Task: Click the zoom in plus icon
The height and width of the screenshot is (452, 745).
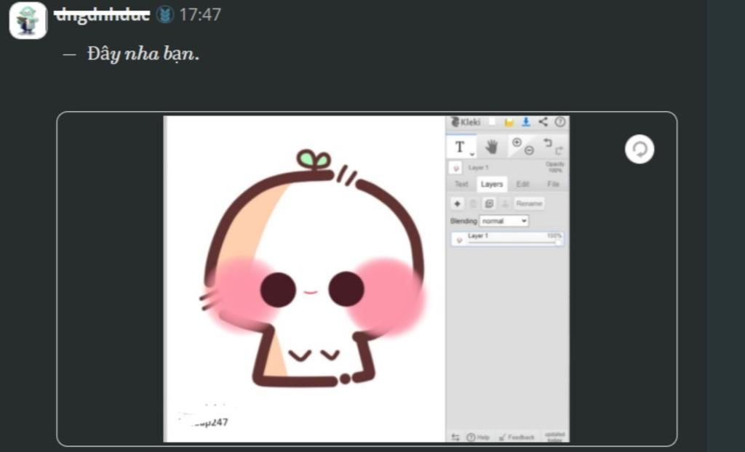Action: coord(517,142)
